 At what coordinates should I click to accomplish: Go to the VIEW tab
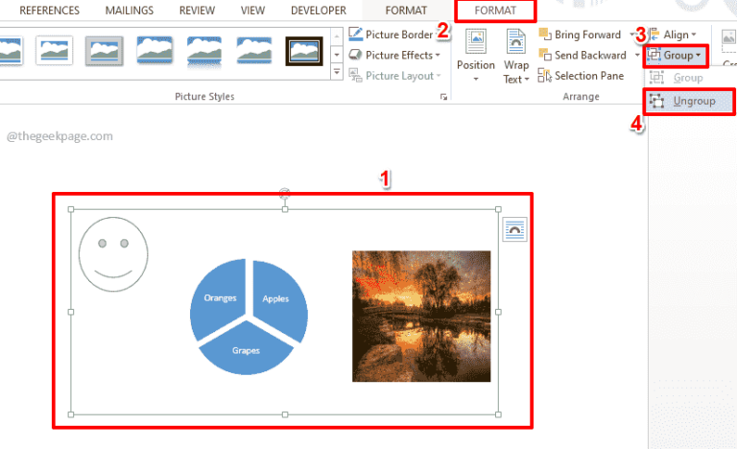pyautogui.click(x=253, y=11)
